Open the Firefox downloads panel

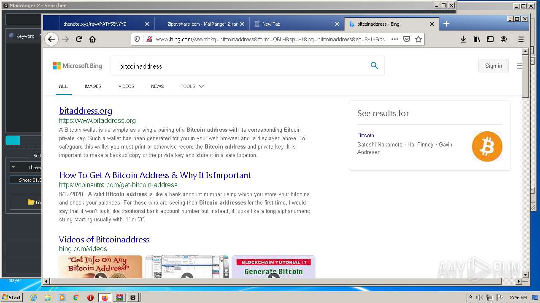(463, 39)
